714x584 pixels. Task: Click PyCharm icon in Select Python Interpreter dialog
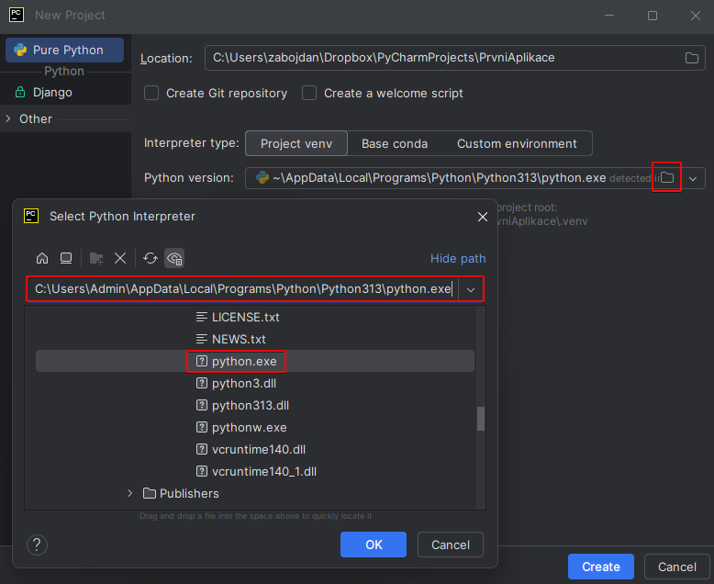[31, 216]
